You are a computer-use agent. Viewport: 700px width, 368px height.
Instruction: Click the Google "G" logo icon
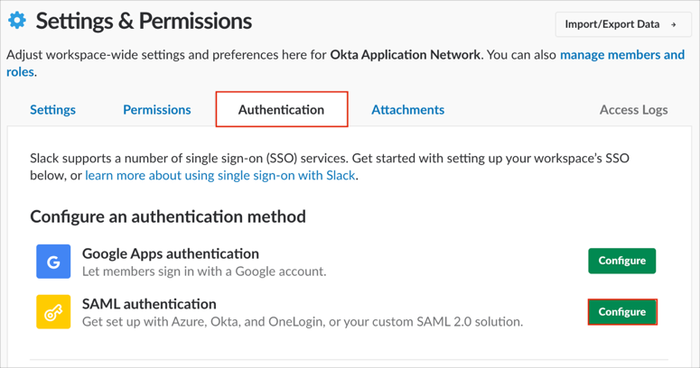coord(53,262)
